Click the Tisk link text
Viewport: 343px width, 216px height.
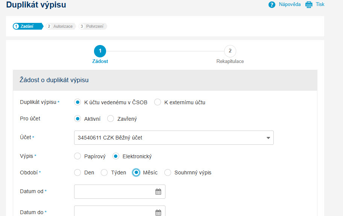[x=320, y=4]
